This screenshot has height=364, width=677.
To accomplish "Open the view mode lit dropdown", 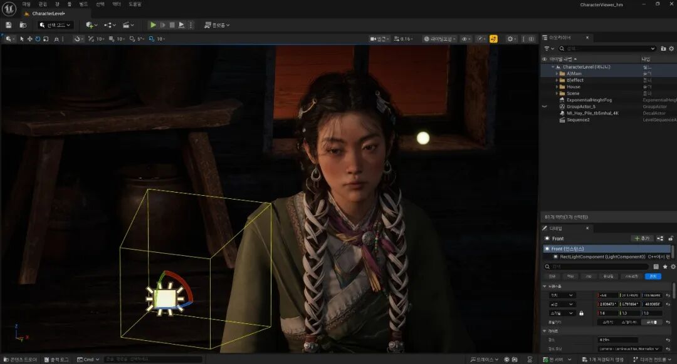I will [439, 39].
